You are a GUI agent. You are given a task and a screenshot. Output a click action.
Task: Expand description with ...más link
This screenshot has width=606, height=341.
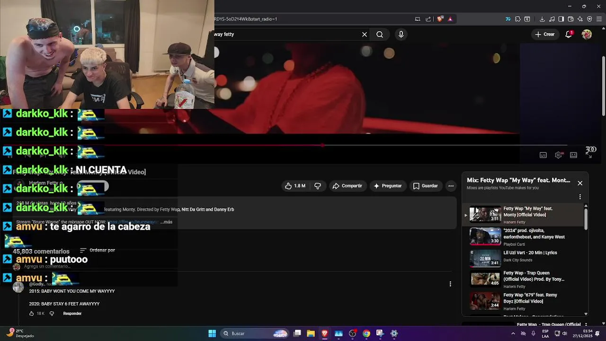pos(166,222)
